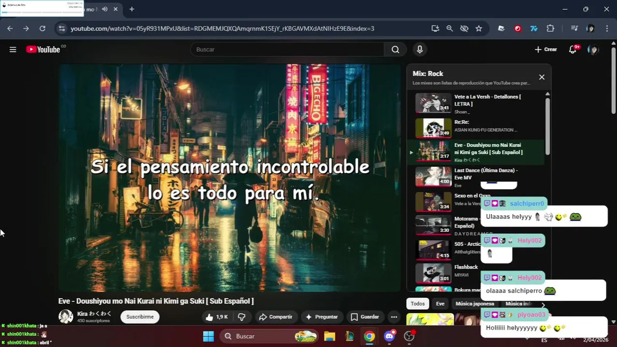Click the crossed-eye tracking protection icon
Viewport: 617px width, 347px height.
pyautogui.click(x=464, y=28)
